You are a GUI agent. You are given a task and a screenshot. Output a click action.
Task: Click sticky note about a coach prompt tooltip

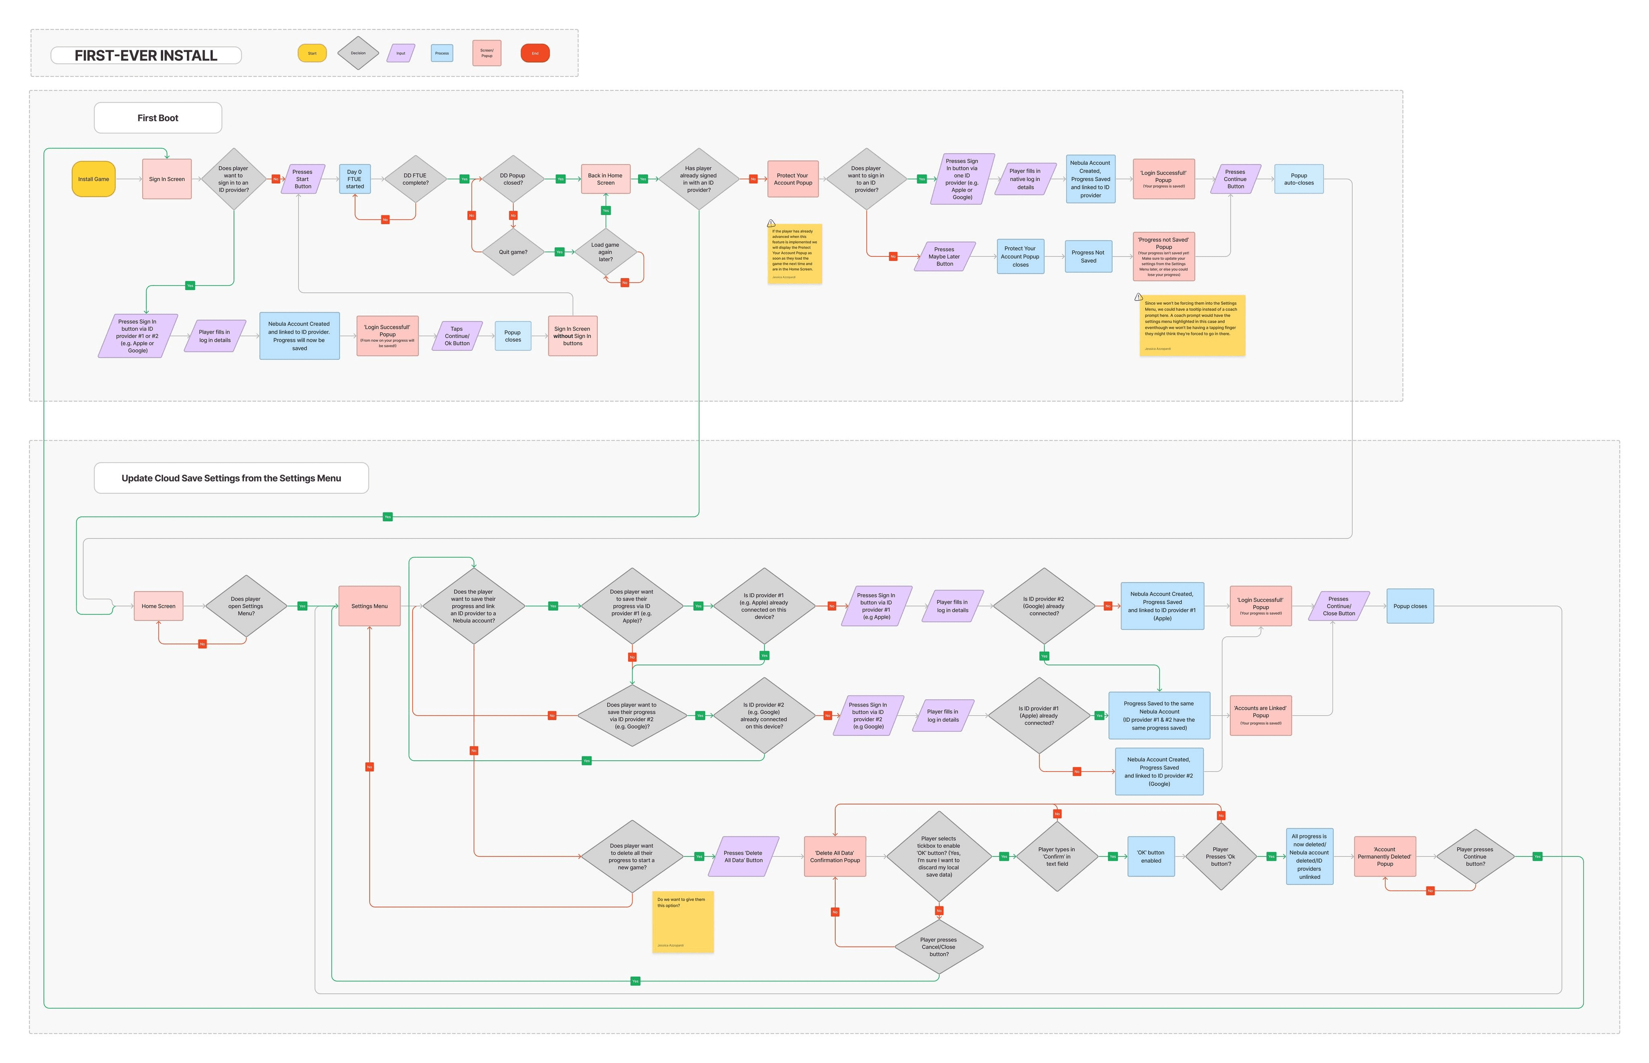coord(1193,326)
